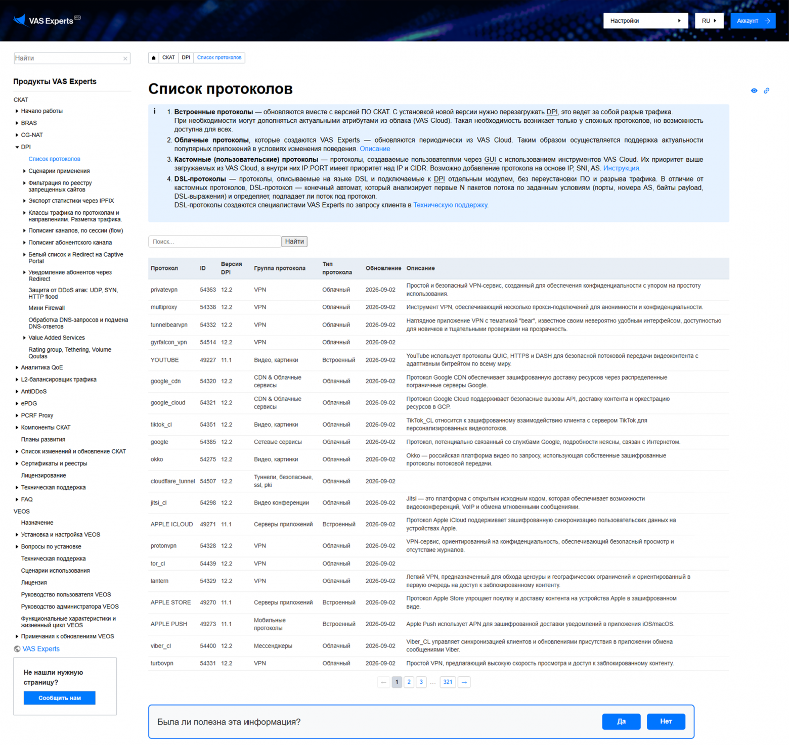This screenshot has width=789, height=745.
Task: Go to next page arrow in pagination
Action: coord(464,682)
